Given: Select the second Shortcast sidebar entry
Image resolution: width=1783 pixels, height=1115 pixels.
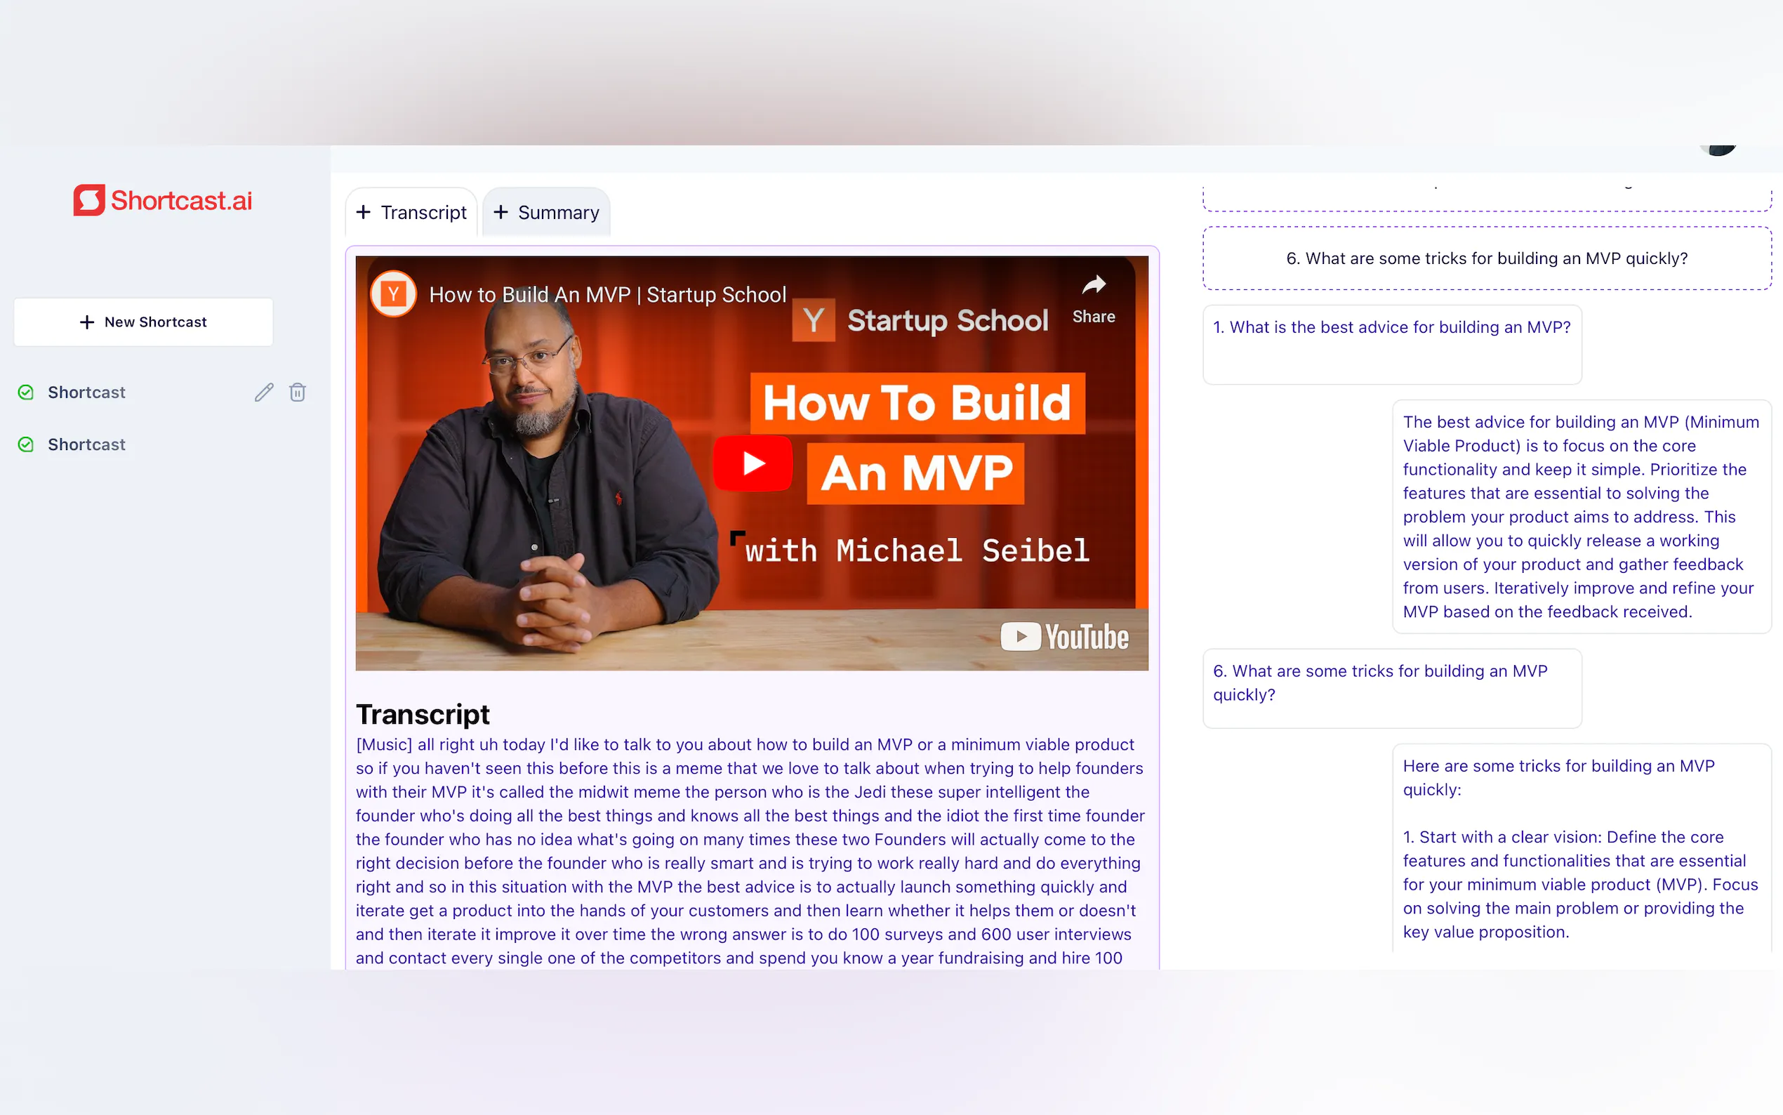Looking at the screenshot, I should coord(87,444).
